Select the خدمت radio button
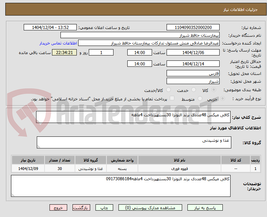Image resolution: width=267 pixels, height=217 pixels. tap(193, 90)
